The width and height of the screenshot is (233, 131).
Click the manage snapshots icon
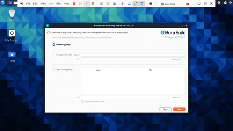(114, 3)
